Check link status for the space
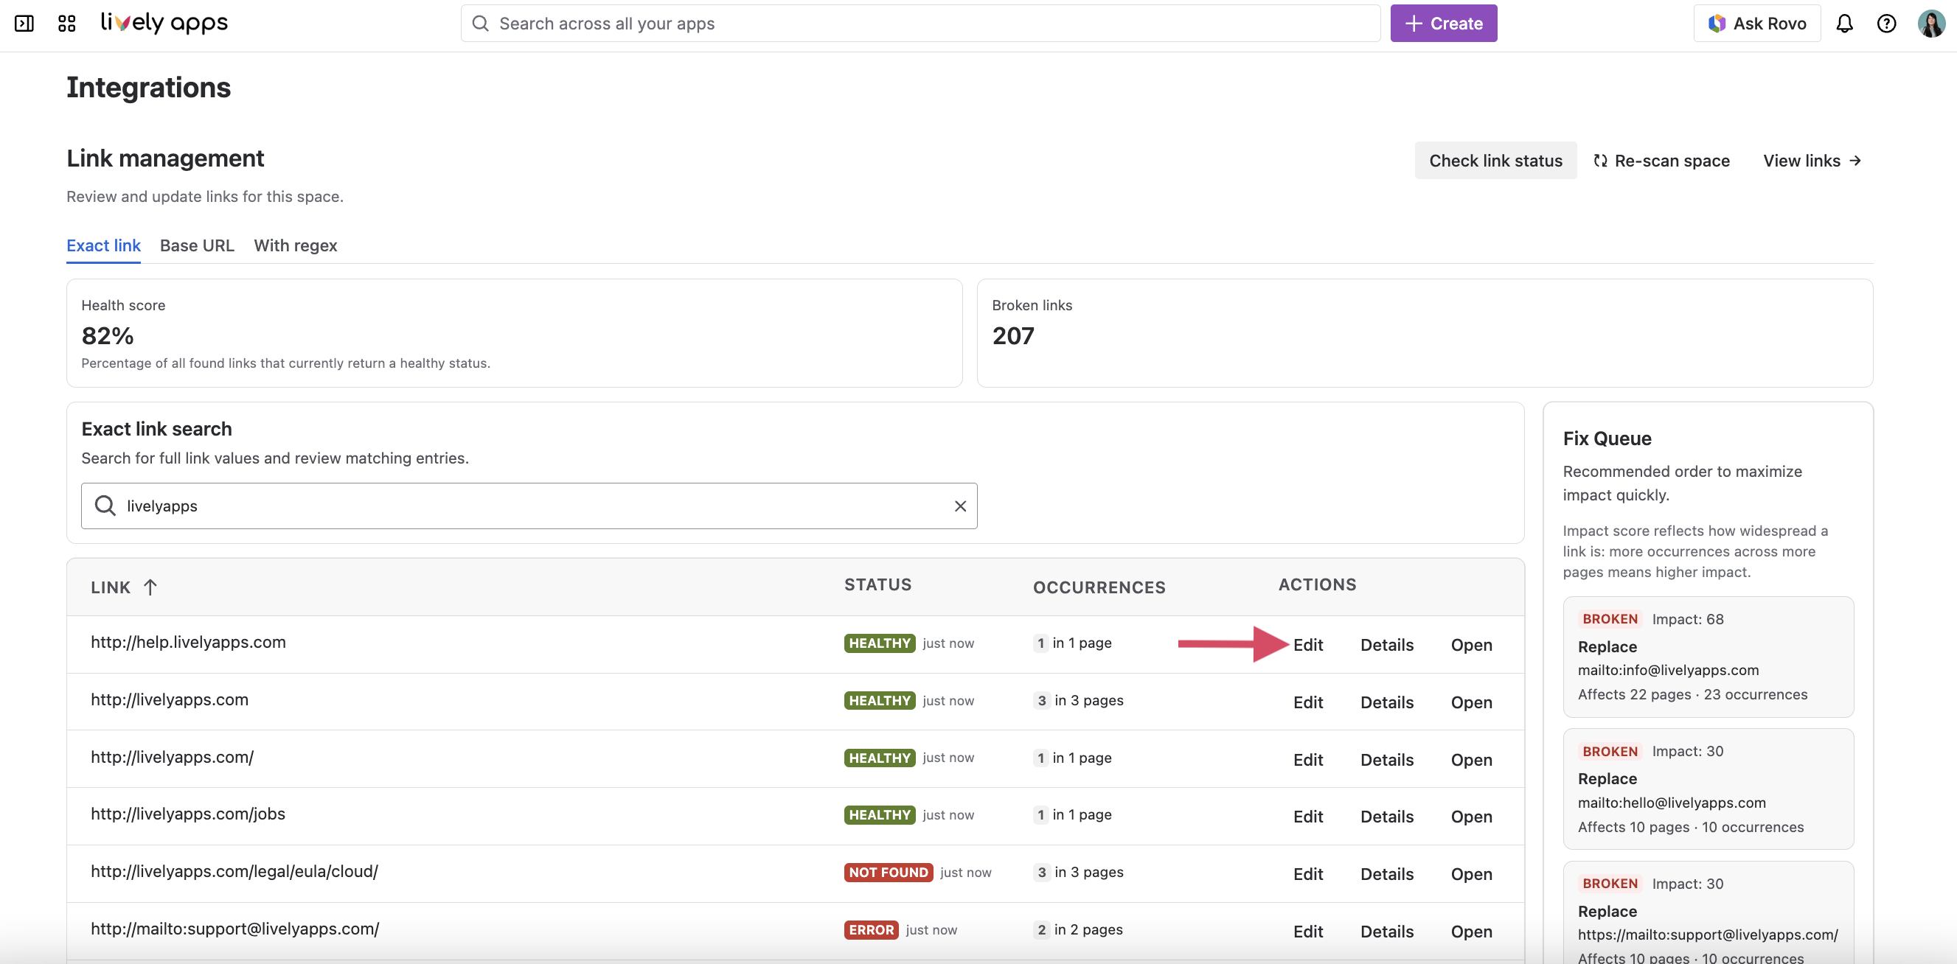This screenshot has height=964, width=1957. 1495,160
